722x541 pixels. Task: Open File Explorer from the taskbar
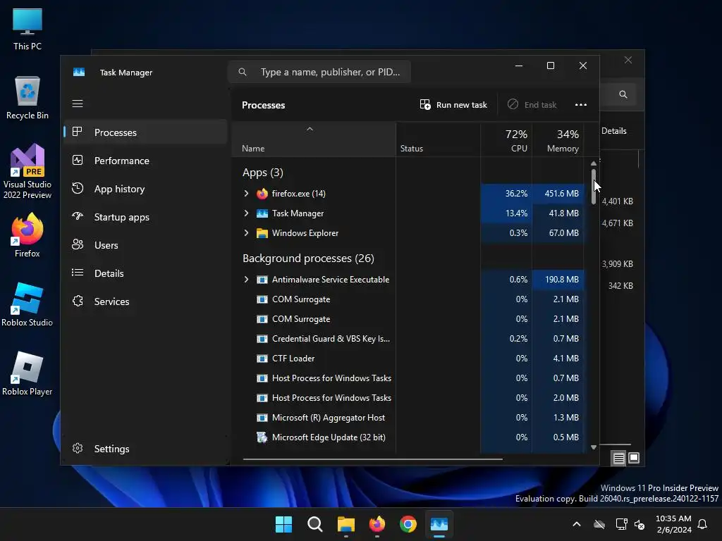[345, 524]
